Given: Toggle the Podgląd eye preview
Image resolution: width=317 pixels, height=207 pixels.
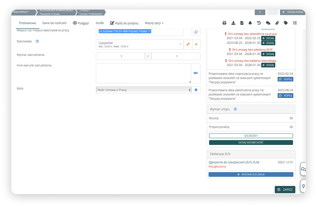Looking at the screenshot, I should coord(81,23).
